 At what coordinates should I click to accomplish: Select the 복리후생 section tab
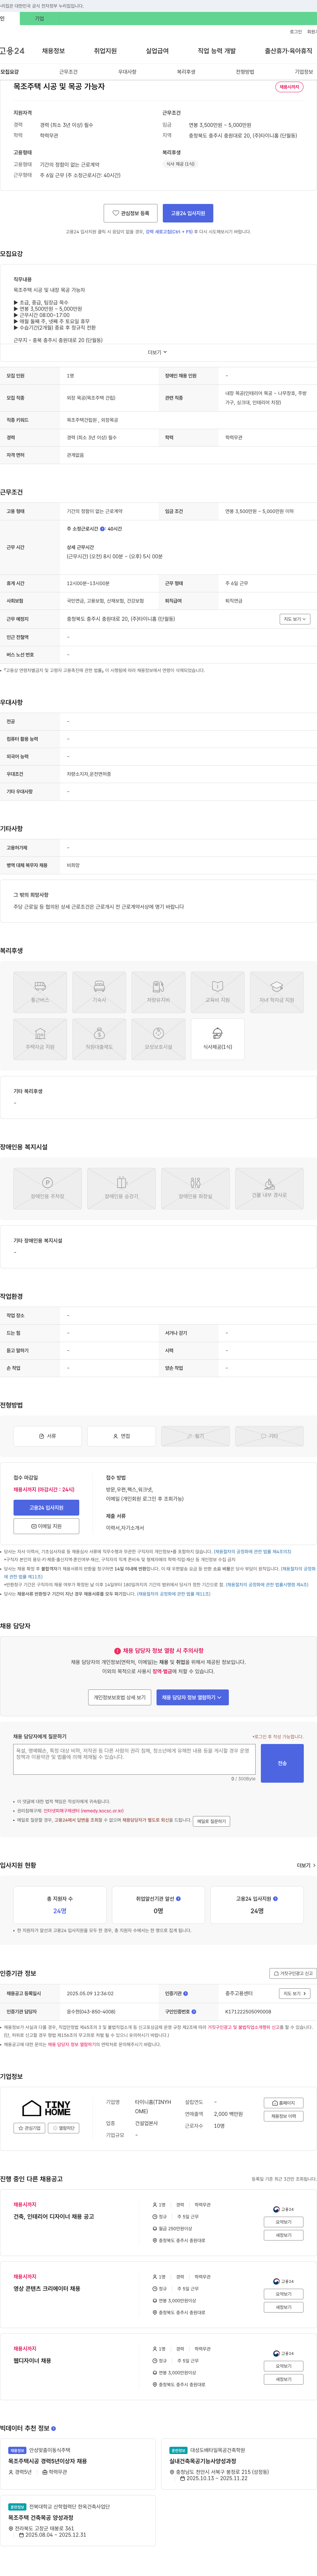pos(186,72)
